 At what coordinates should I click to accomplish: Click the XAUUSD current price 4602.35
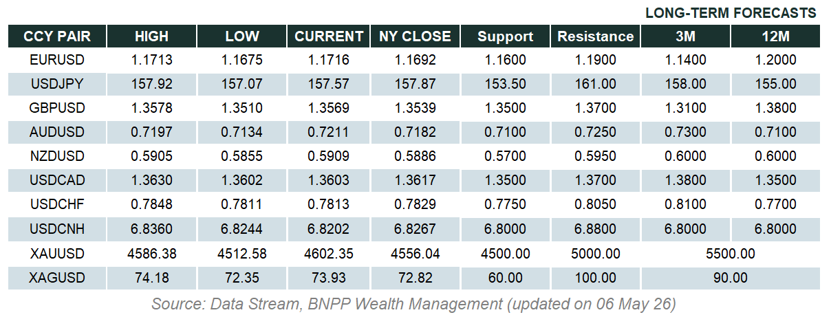tap(328, 254)
